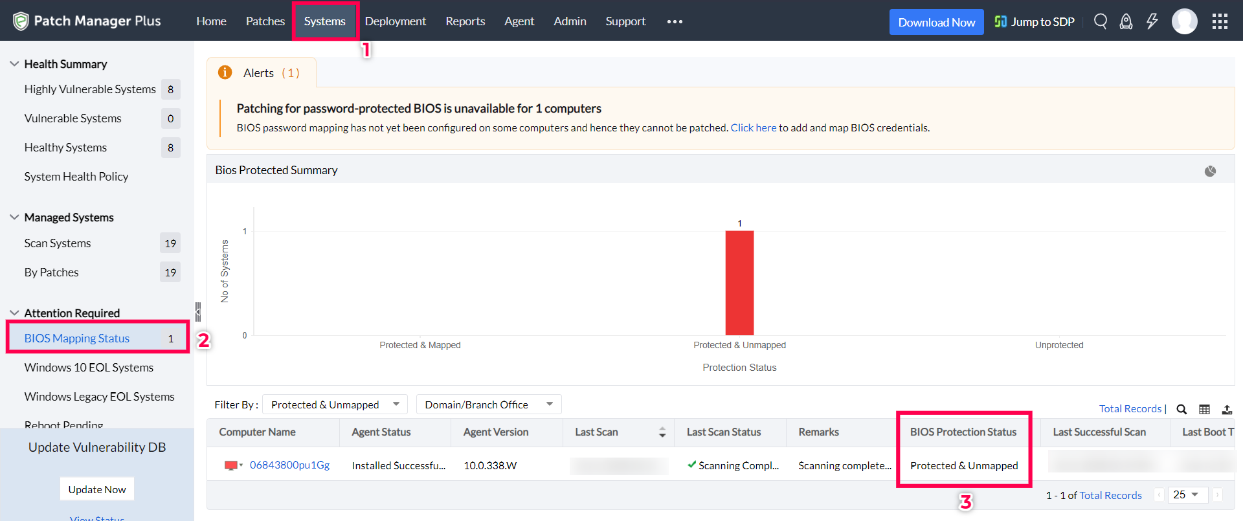Viewport: 1243px width, 521px height.
Task: Click the export table icon
Action: coord(1227,409)
